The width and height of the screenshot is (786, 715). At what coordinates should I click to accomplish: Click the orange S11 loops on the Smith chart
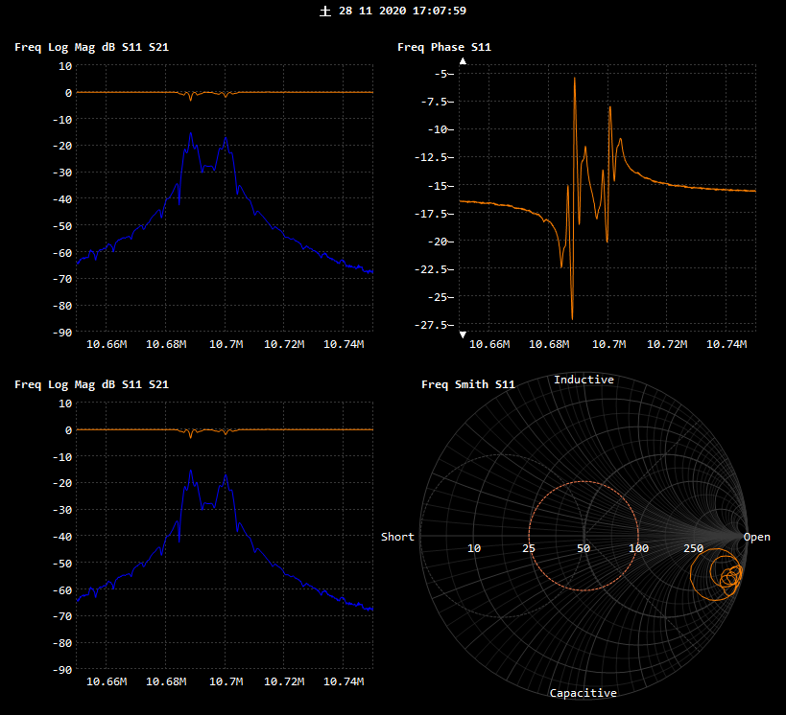[716, 575]
